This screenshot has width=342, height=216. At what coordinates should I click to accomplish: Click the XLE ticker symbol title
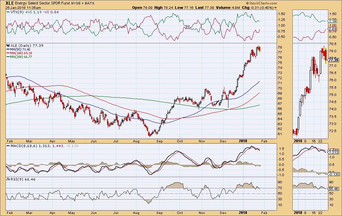[9, 3]
